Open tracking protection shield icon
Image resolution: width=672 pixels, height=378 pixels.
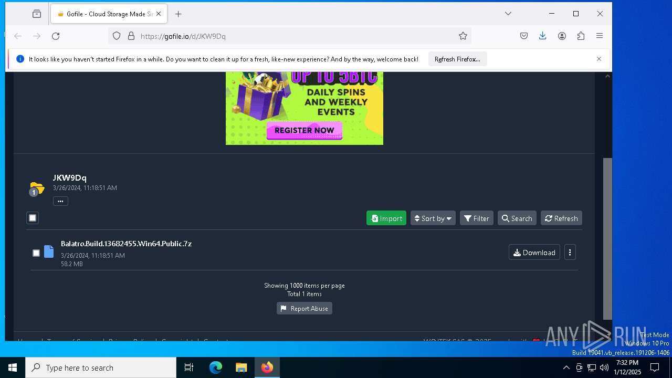click(117, 36)
